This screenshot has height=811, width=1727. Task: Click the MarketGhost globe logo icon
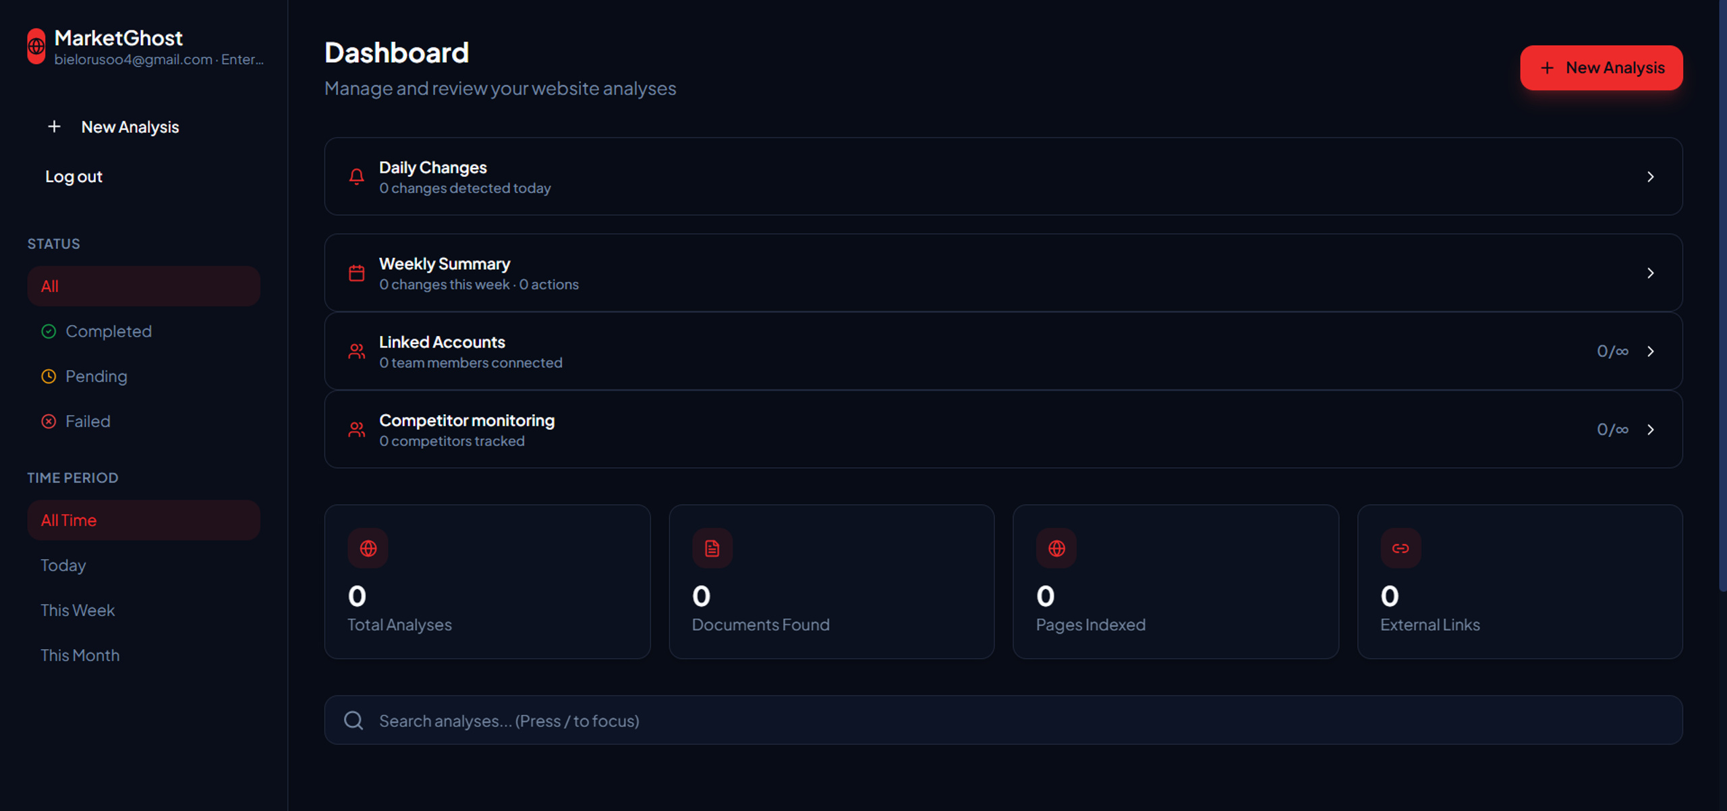(36, 47)
